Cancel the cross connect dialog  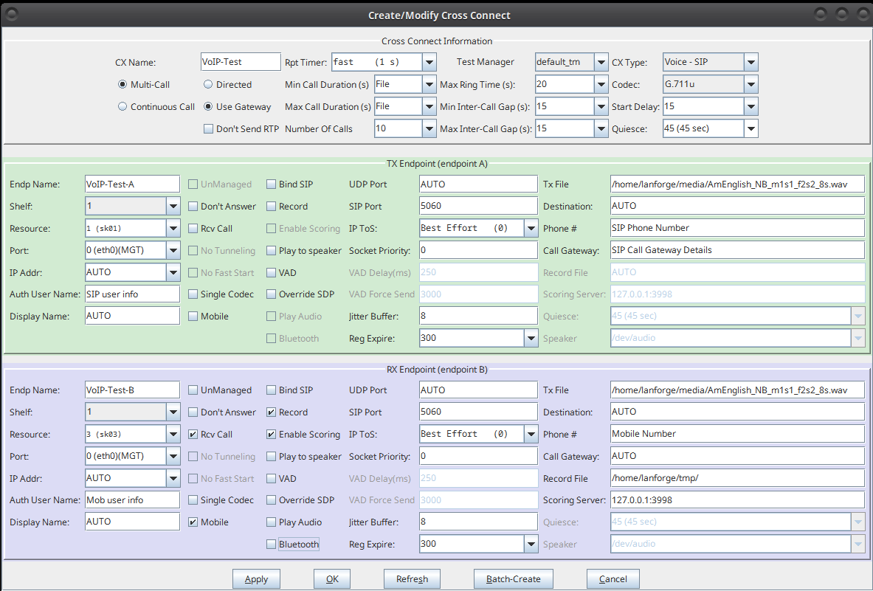click(613, 579)
